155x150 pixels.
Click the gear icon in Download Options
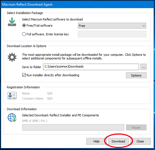coord(12,57)
